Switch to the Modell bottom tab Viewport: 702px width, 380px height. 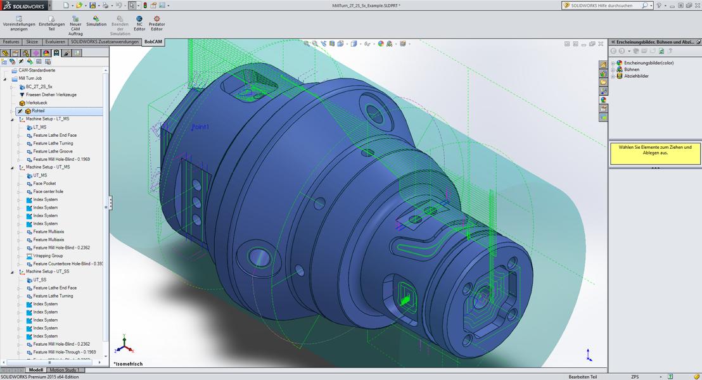[x=36, y=370]
